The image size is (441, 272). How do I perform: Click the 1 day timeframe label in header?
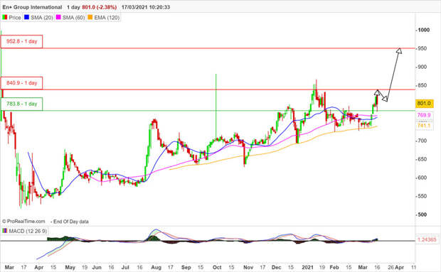tap(73, 7)
